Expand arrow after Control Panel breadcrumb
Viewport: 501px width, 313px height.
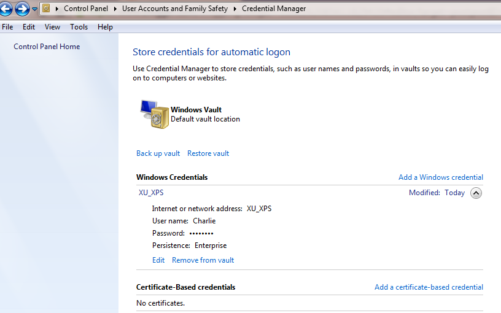[115, 9]
